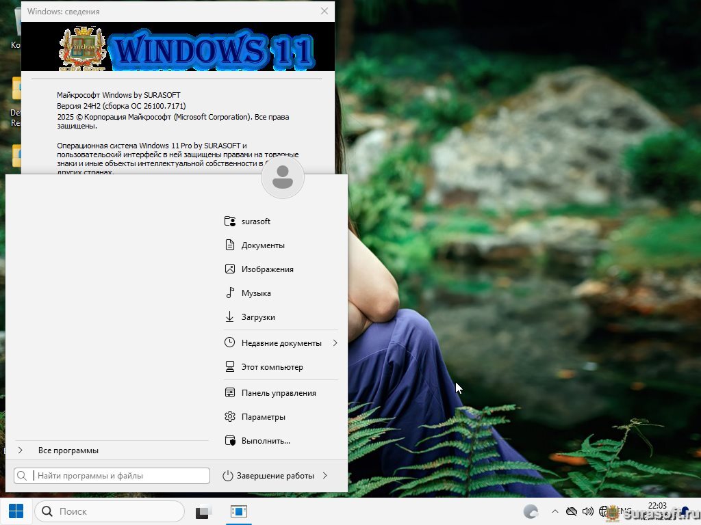701x525 pixels.
Task: Click the Изображения picture icon
Action: coord(230,269)
